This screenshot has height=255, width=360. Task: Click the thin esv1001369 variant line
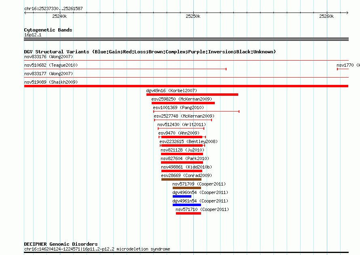coord(196,112)
